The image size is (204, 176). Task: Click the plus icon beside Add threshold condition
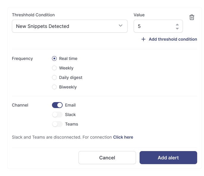point(143,39)
